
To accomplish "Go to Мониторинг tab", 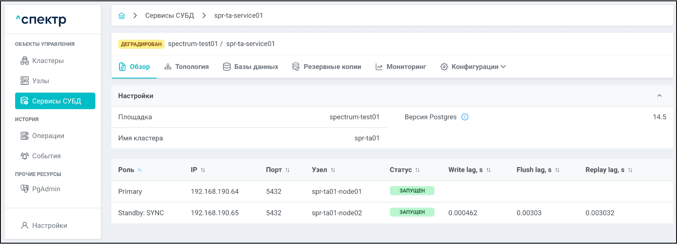I will [x=401, y=67].
